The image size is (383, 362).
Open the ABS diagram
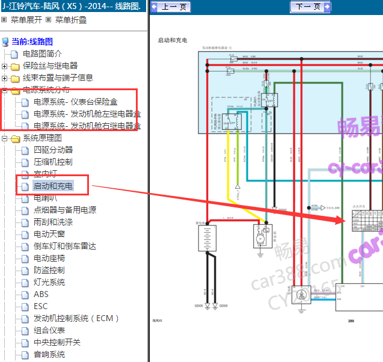[x=41, y=294]
